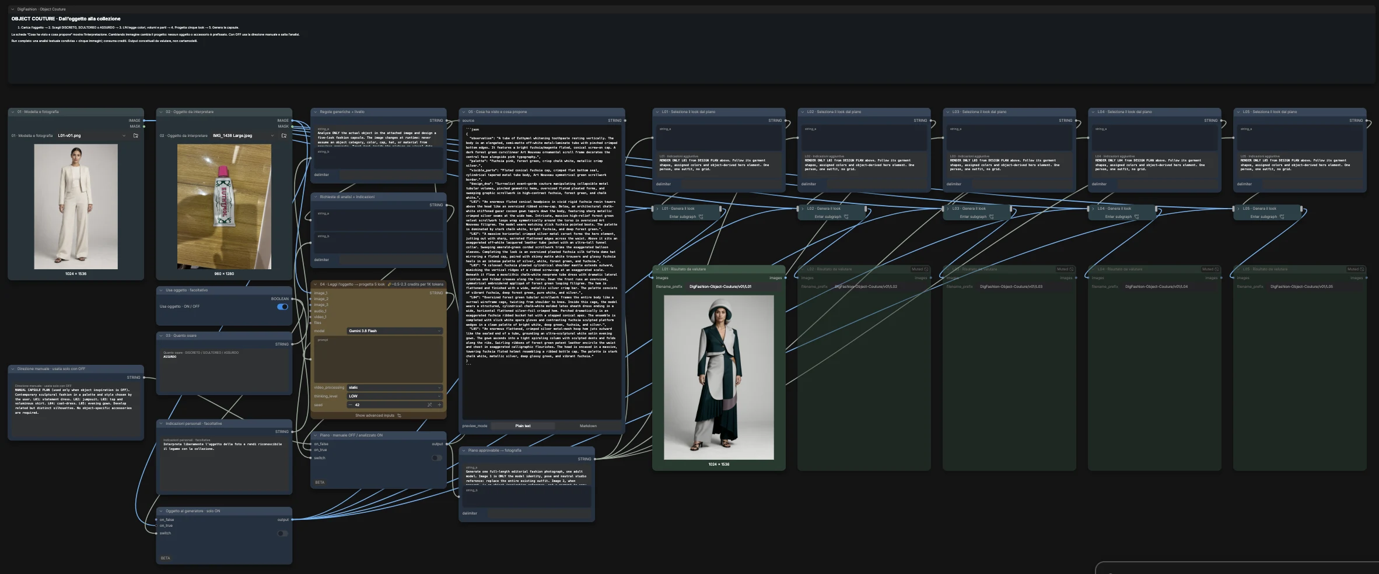
Task: Select Markdown preview mode
Action: pyautogui.click(x=588, y=426)
